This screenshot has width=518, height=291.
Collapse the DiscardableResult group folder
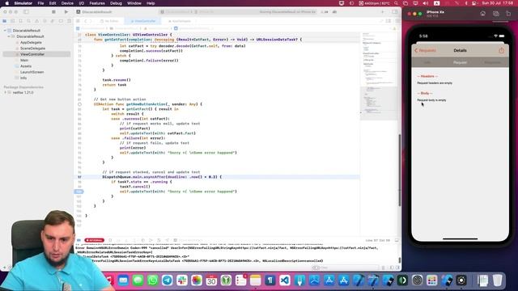[x=9, y=36]
